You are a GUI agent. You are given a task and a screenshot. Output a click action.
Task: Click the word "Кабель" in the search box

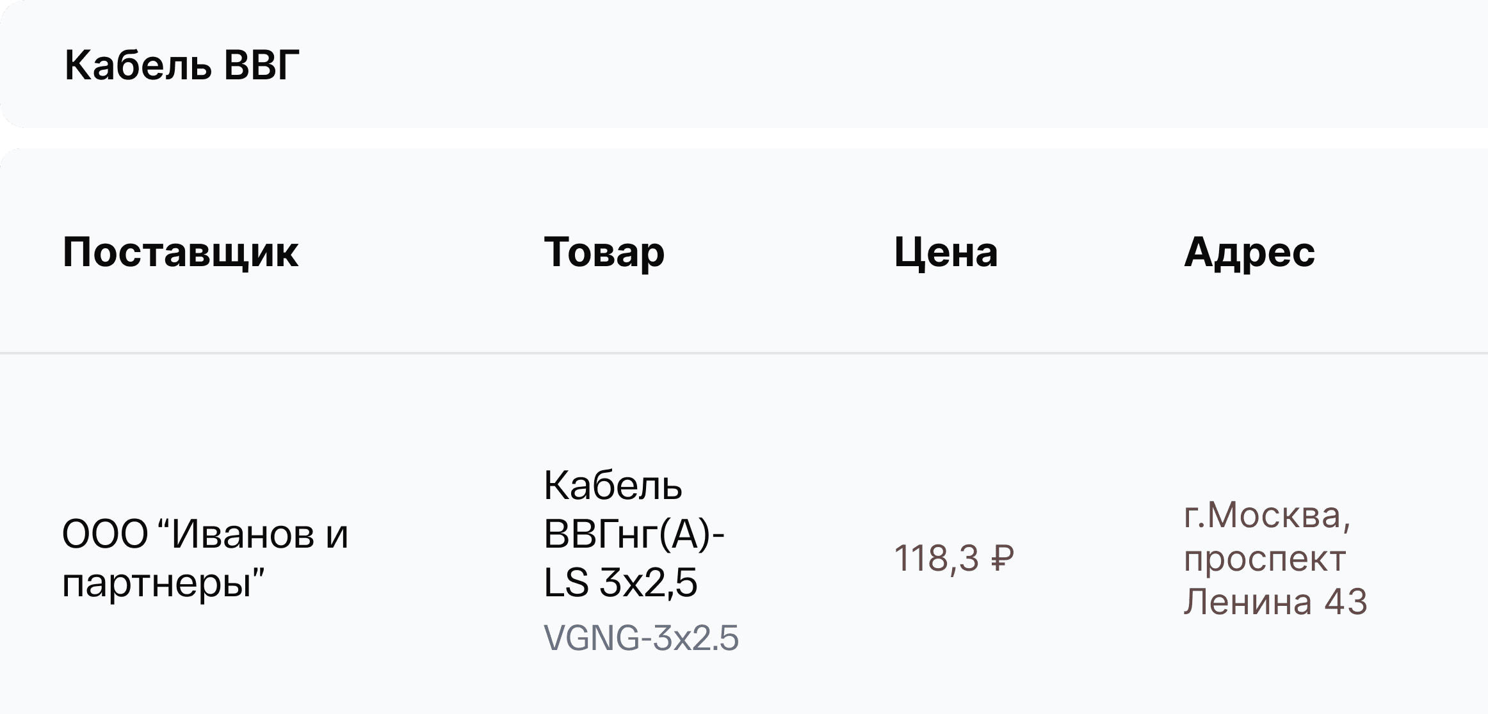point(138,65)
